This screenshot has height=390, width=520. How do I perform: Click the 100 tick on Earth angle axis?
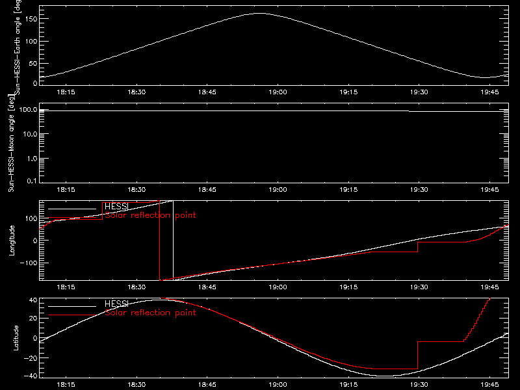(31, 42)
